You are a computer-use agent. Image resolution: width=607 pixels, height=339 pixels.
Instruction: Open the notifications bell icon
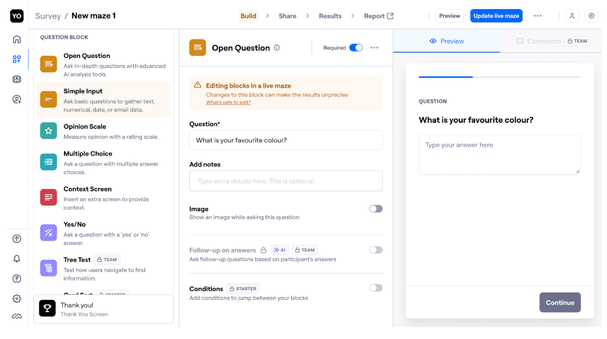pyautogui.click(x=16, y=259)
